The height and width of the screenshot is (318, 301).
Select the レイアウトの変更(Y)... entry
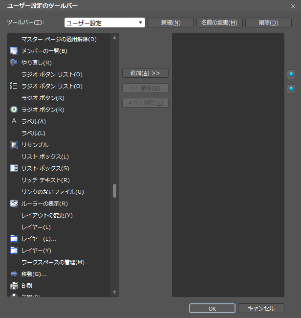pyautogui.click(x=59, y=215)
